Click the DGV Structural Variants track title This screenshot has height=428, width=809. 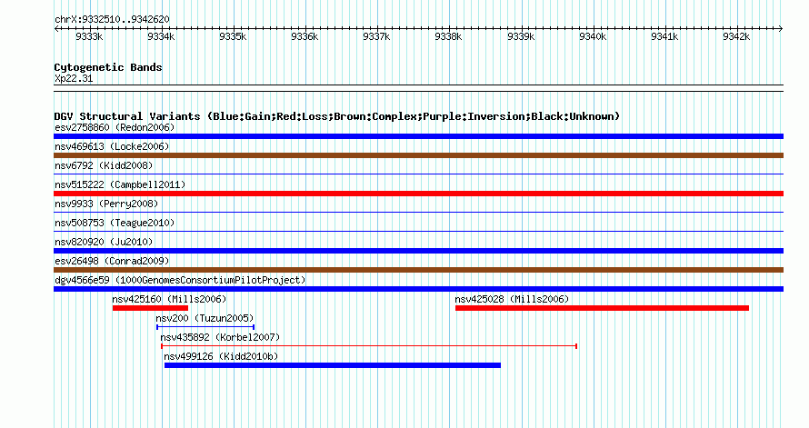click(337, 116)
